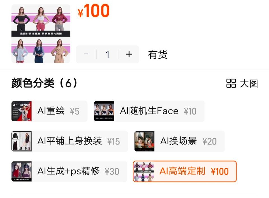
Task: Tap the AI生成+ps精修 portrait thumbnail
Action: 22,171
